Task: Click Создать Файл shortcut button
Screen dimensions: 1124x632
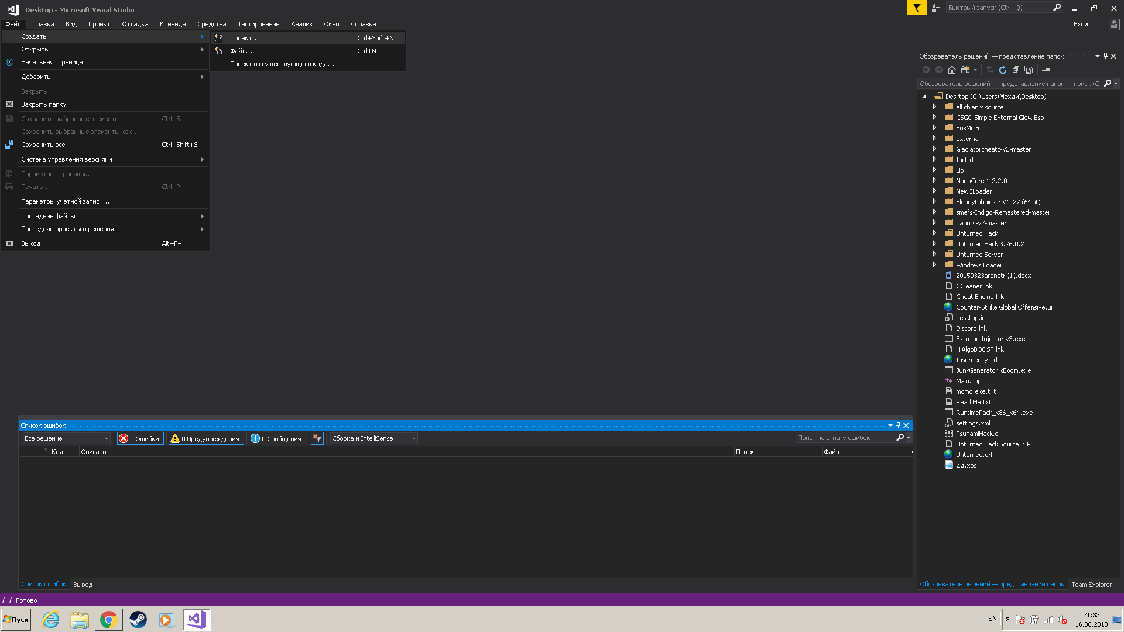Action: 240,50
